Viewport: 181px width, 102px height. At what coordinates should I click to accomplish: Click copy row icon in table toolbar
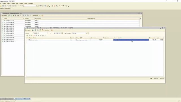29,35
